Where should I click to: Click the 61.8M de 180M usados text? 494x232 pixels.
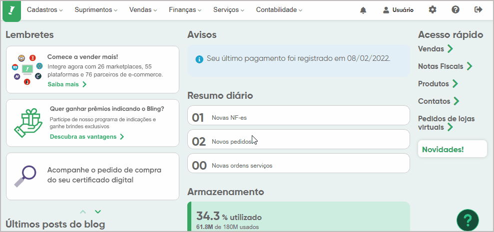coord(227,227)
